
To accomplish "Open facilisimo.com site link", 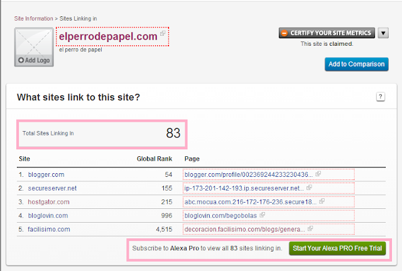I will (49, 229).
